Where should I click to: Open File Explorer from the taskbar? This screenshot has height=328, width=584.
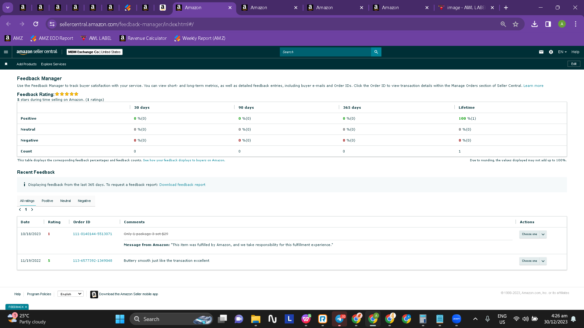(255, 319)
